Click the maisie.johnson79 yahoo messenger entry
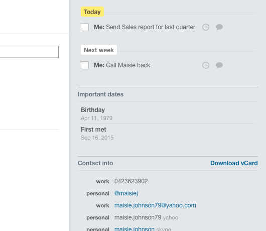Viewport: 266px width, 231px height. point(146,217)
